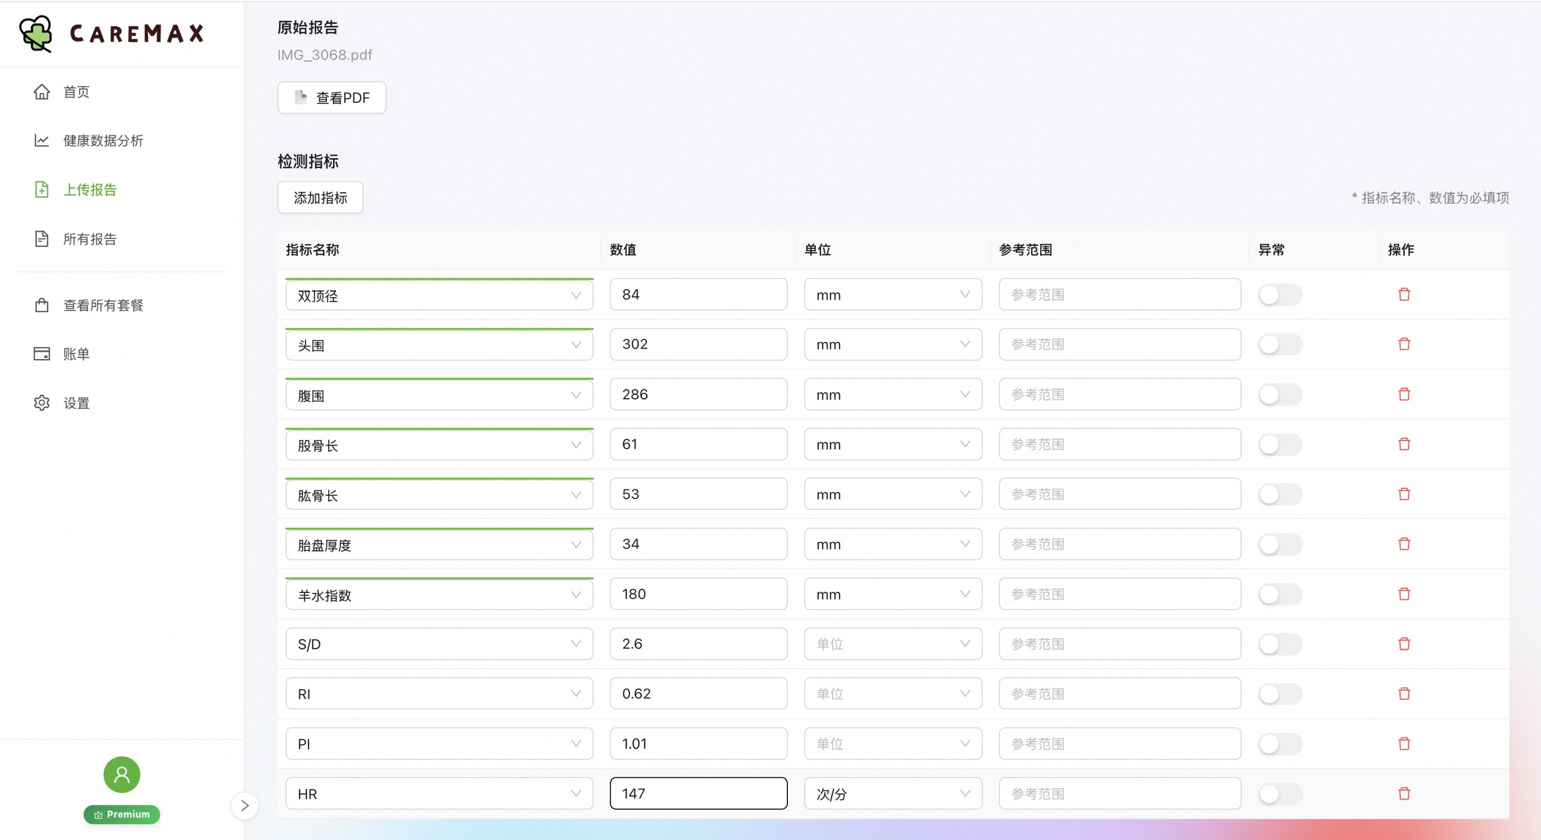Toggle abnormal switch for RI
The image size is (1541, 840).
click(1280, 694)
